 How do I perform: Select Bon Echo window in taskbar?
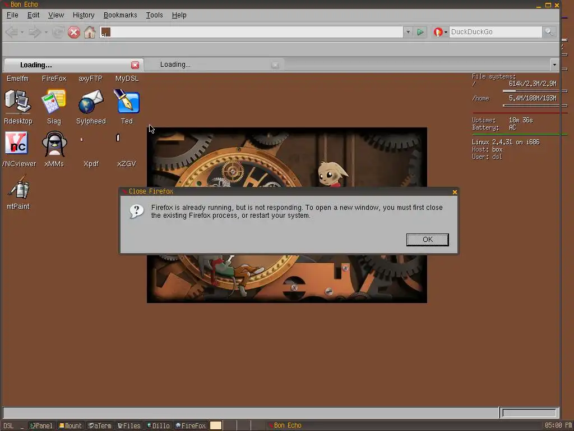pyautogui.click(x=285, y=425)
